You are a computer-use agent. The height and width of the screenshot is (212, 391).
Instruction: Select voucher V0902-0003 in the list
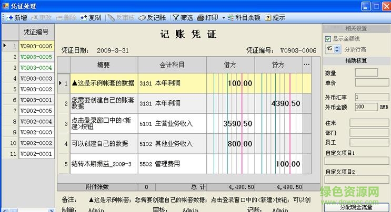pos(36,132)
